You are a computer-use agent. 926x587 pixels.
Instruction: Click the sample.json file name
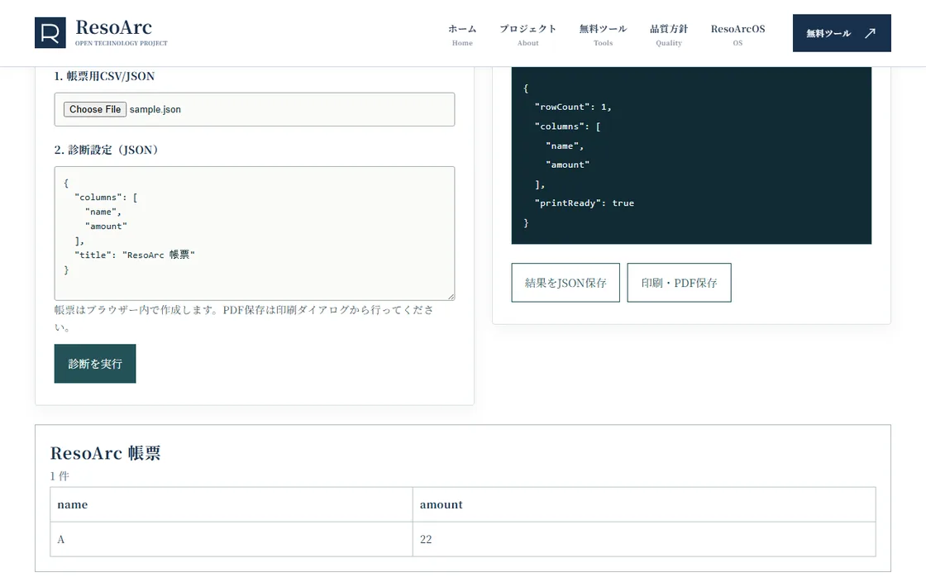coord(155,109)
